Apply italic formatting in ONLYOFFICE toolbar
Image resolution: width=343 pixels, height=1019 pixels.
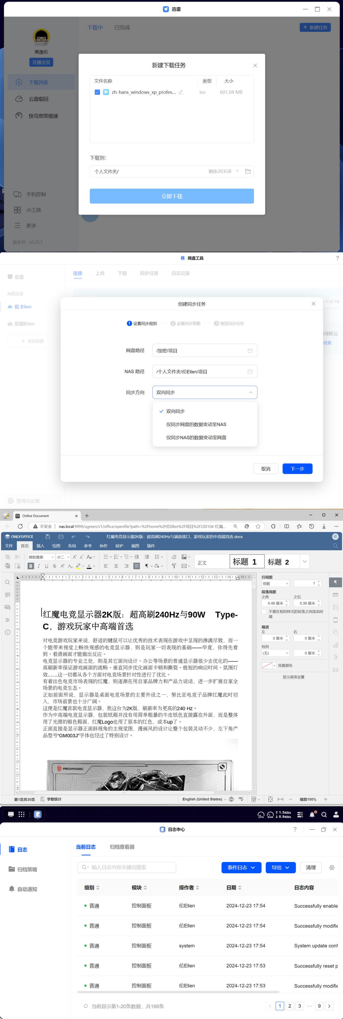(x=39, y=566)
